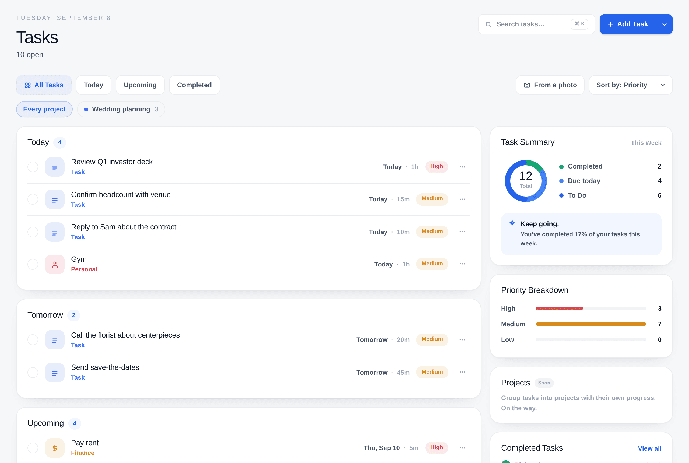Mark Send save-the-dates as complete
The width and height of the screenshot is (689, 463).
click(33, 373)
